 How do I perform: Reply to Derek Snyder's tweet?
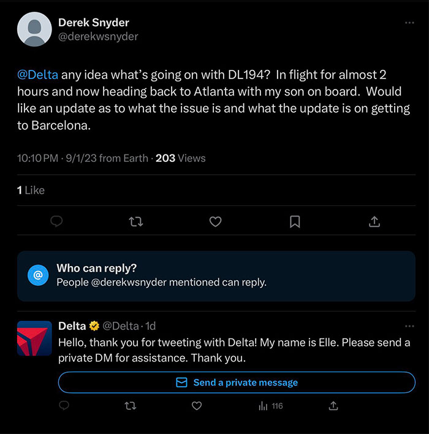tap(56, 222)
